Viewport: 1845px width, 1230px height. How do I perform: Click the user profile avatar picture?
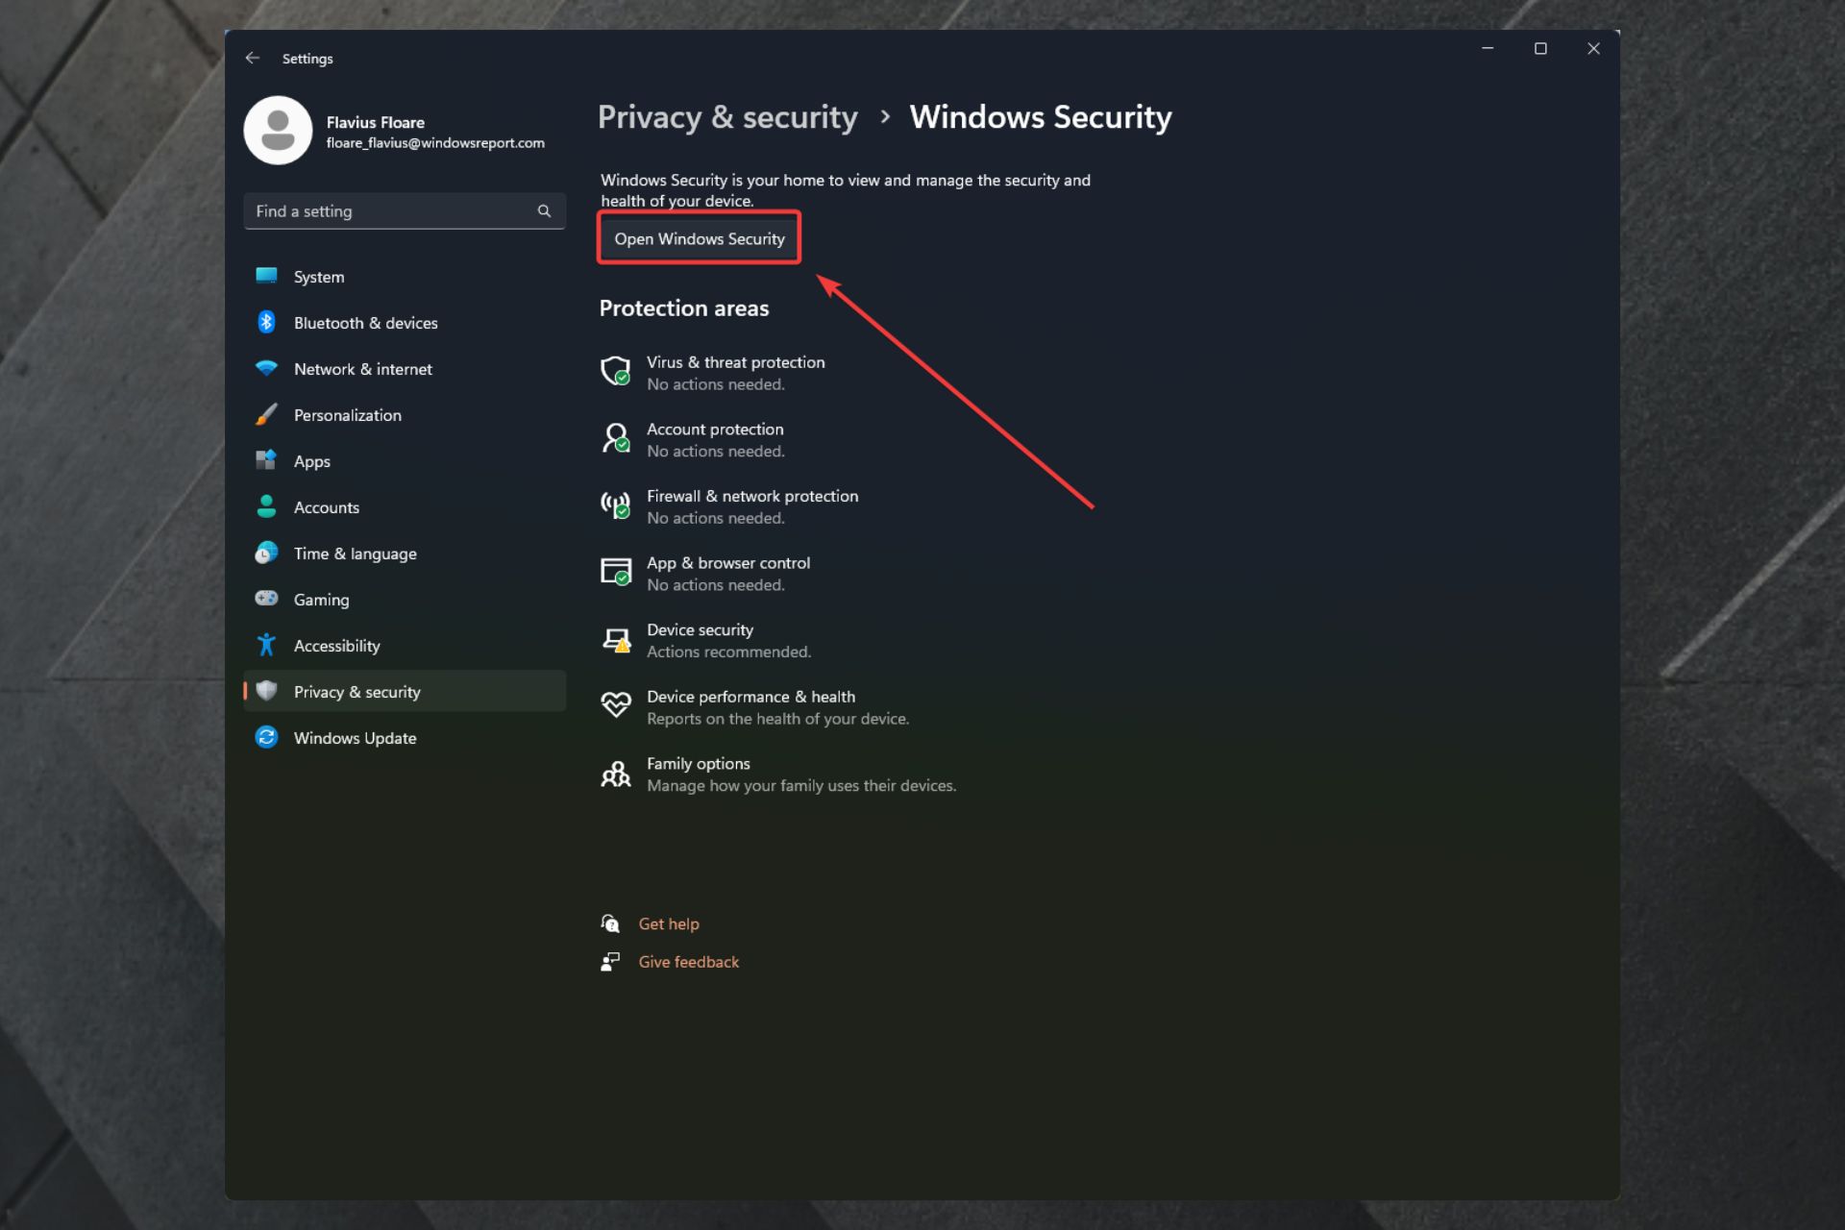[x=278, y=131]
